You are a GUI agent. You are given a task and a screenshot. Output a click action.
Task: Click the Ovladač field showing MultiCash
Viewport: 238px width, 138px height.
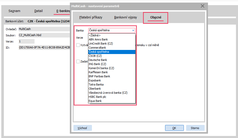pos(44,29)
